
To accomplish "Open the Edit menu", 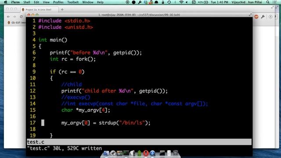I will 36,2.
